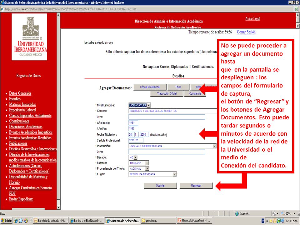Click the Título document button
The height and width of the screenshot is (225, 300).
[178, 87]
